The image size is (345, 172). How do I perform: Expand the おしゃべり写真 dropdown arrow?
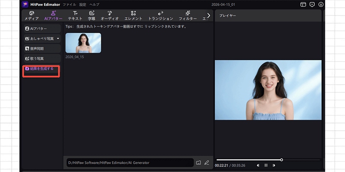click(x=58, y=39)
